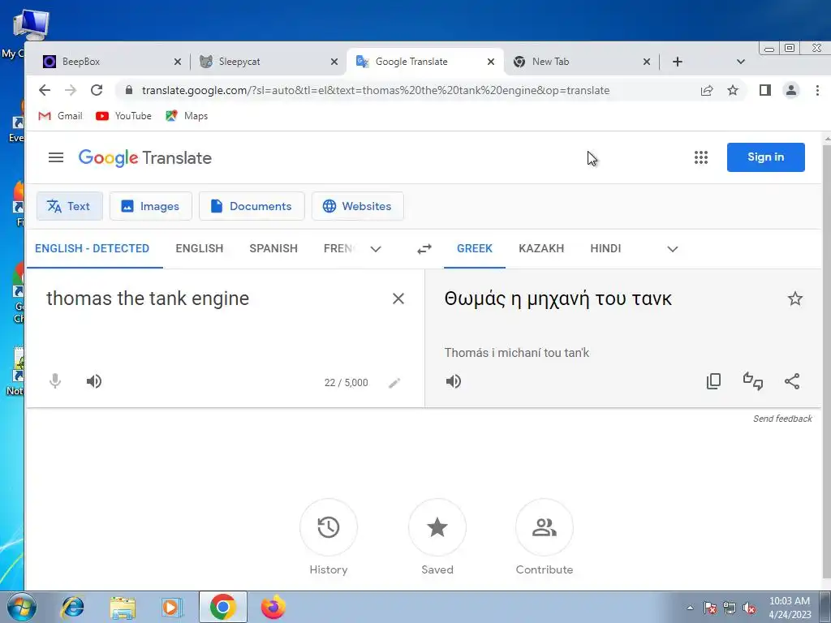Select the Images translation mode
831x623 pixels.
pos(150,206)
